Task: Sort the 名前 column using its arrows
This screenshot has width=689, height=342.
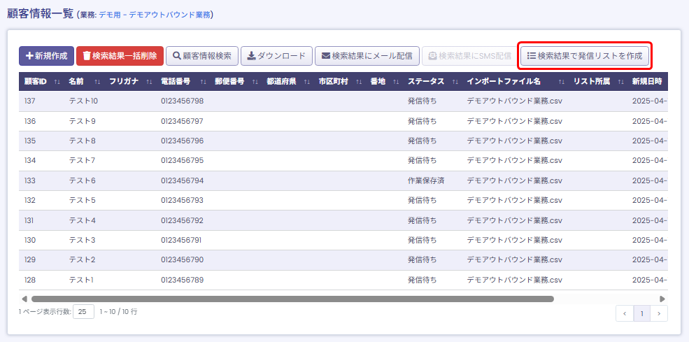Action: click(x=97, y=82)
